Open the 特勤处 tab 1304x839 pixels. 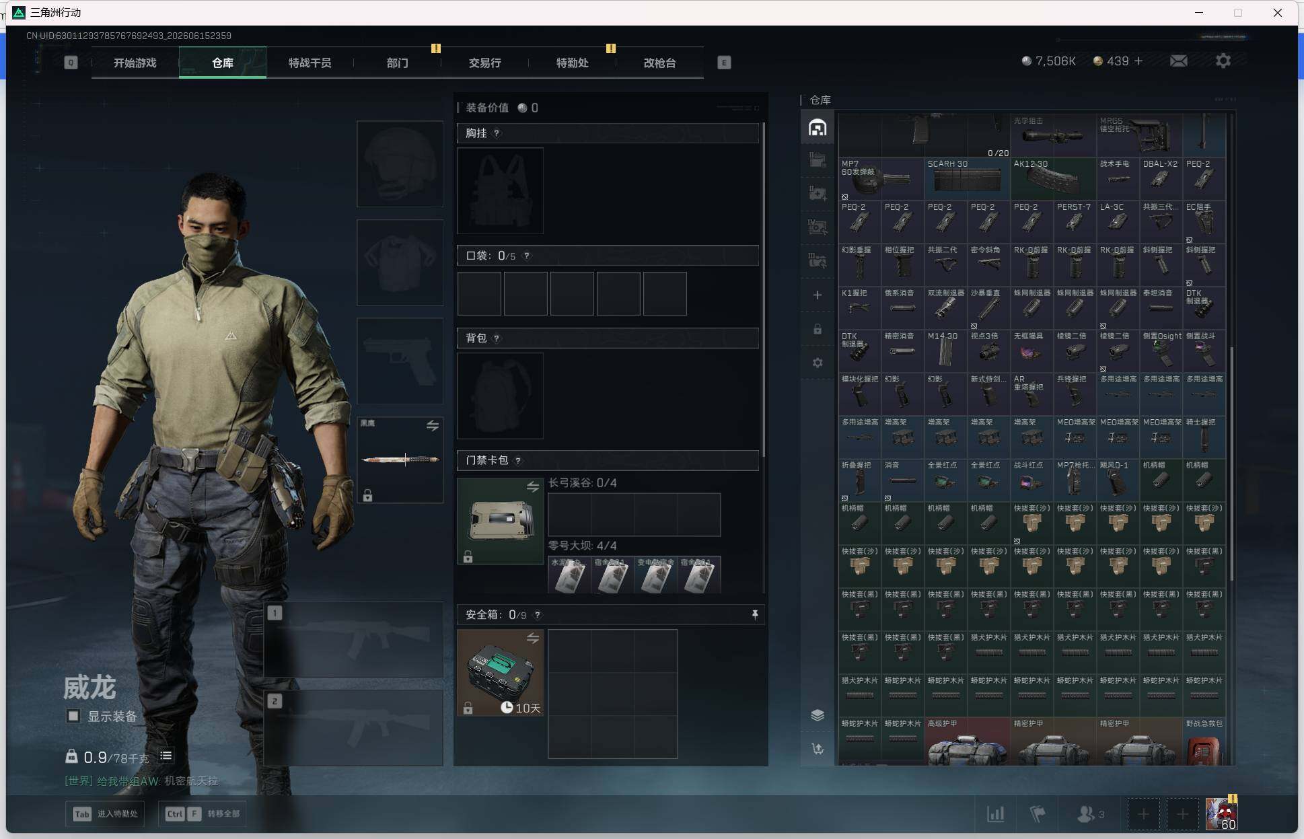pyautogui.click(x=573, y=63)
